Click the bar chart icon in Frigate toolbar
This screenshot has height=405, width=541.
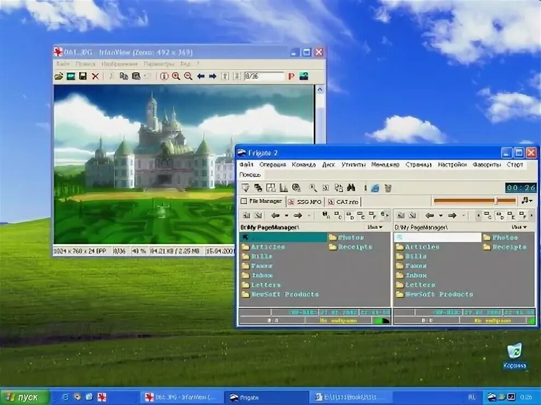[284, 188]
